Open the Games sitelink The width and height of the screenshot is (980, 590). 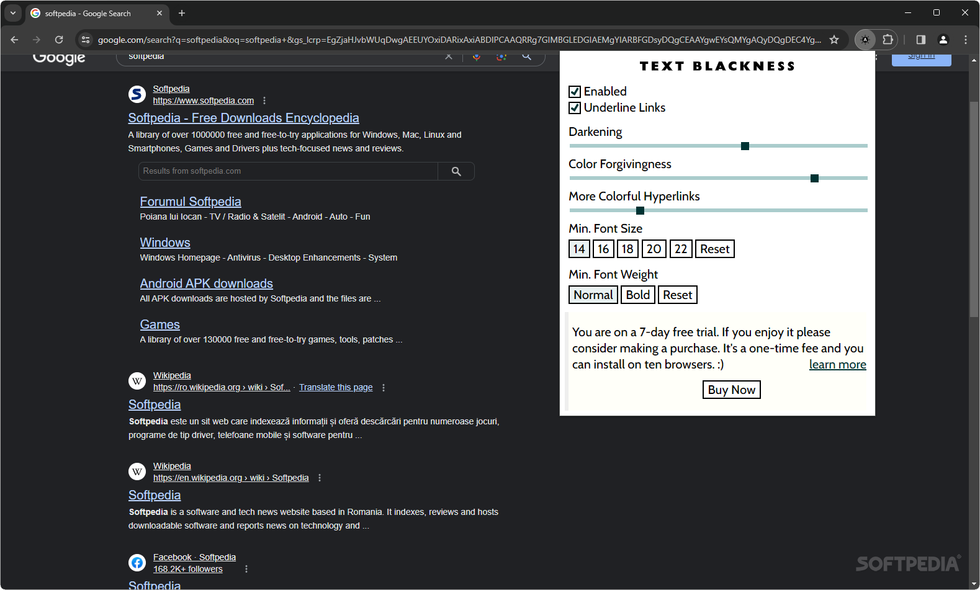click(160, 324)
